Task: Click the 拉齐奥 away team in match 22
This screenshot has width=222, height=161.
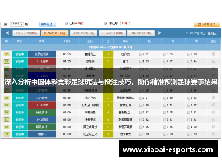Action: 125,54
